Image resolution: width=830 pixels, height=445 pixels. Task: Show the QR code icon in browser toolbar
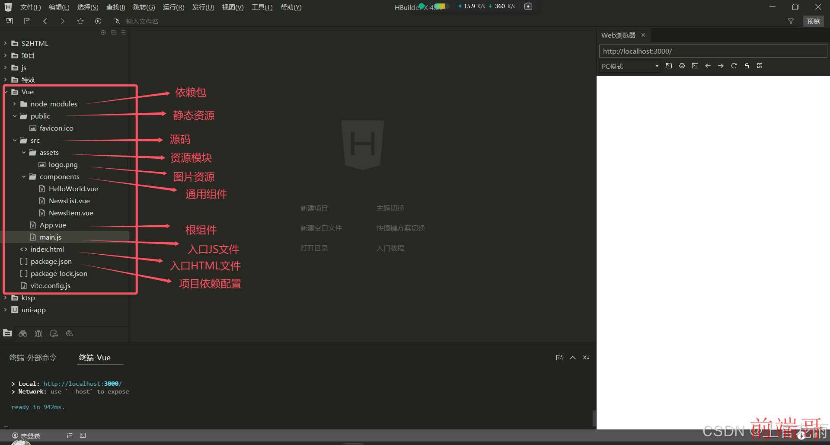pos(760,66)
